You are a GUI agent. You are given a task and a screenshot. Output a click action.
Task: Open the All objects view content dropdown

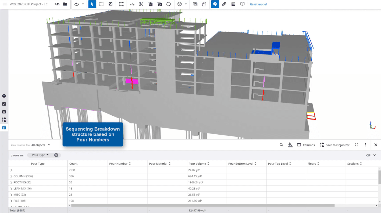41,145
